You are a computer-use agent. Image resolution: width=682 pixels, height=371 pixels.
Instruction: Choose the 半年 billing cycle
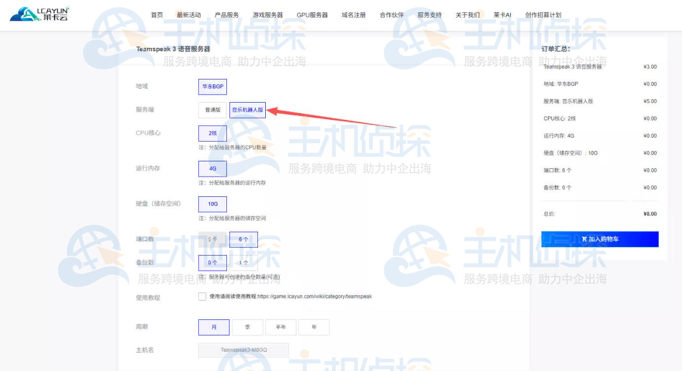tap(281, 327)
